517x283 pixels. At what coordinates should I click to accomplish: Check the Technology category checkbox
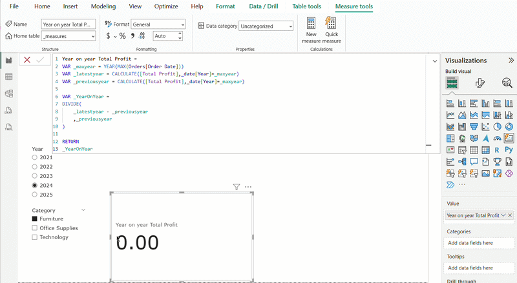35,237
